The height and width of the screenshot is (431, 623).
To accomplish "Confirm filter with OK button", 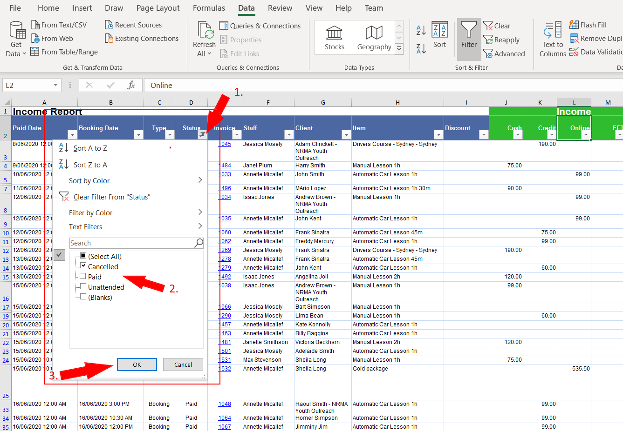I will point(137,365).
